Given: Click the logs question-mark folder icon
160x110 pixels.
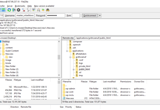Looking at the screenshot, I should coord(77,63).
